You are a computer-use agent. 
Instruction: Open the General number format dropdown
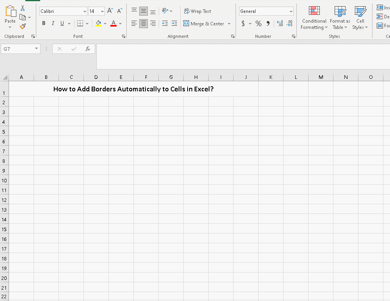tap(291, 11)
